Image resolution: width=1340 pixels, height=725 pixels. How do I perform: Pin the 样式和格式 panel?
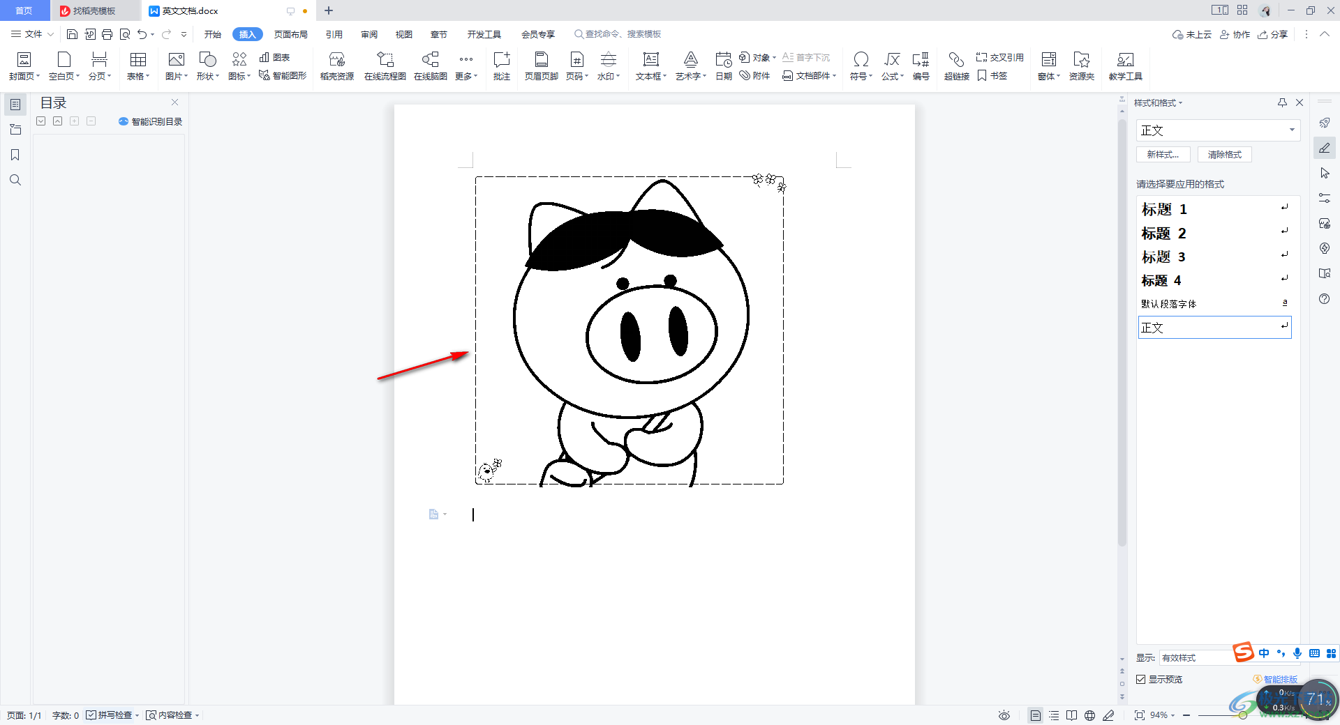pyautogui.click(x=1282, y=102)
